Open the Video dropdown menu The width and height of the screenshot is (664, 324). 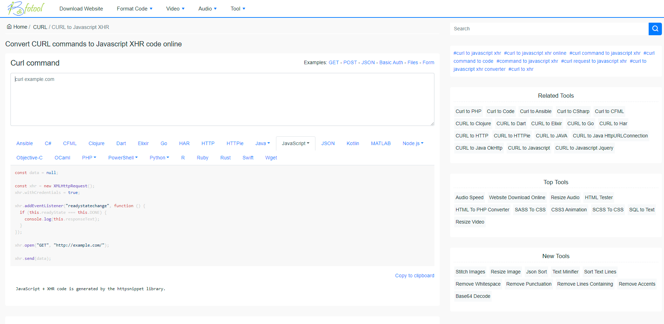coord(175,8)
